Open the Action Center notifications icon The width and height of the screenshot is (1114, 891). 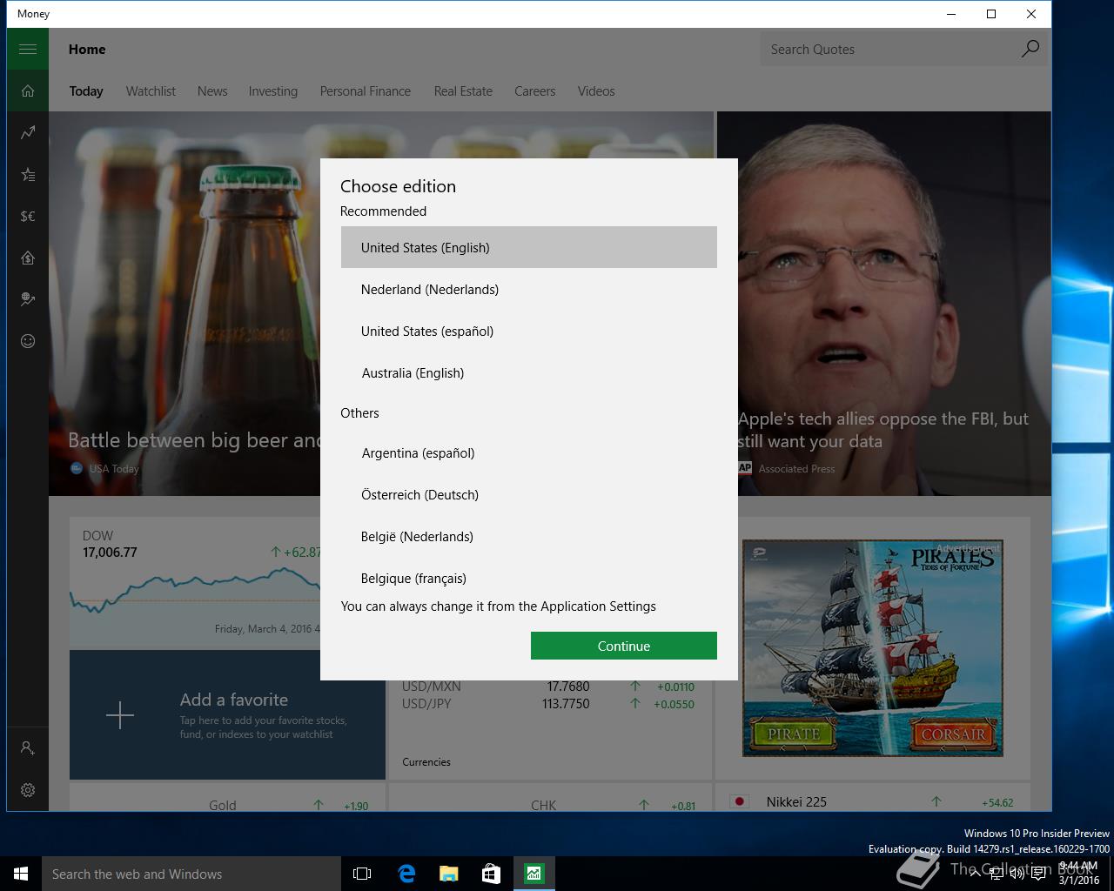1038,874
